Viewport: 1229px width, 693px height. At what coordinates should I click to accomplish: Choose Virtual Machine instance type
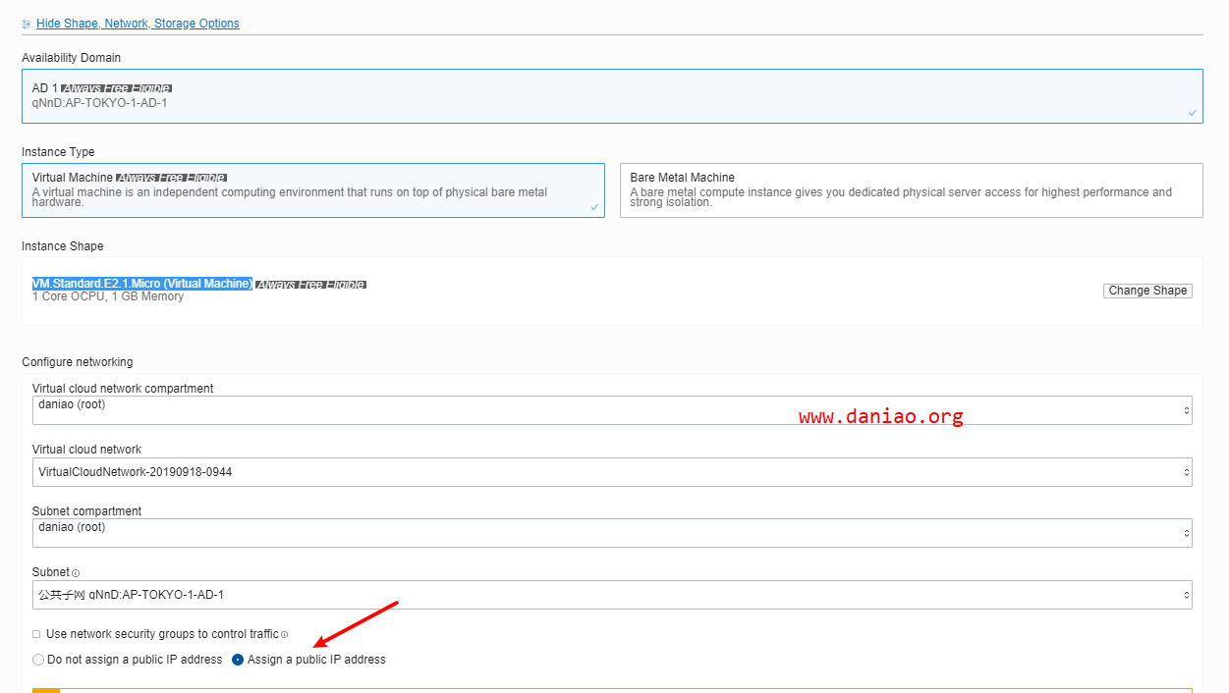click(313, 190)
